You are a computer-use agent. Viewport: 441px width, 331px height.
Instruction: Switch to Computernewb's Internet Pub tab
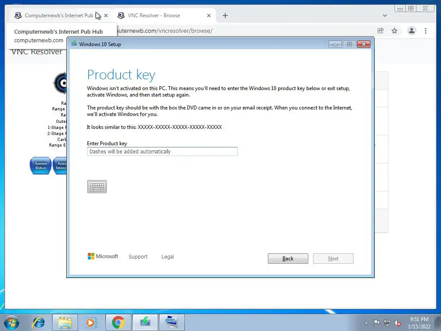click(x=59, y=16)
